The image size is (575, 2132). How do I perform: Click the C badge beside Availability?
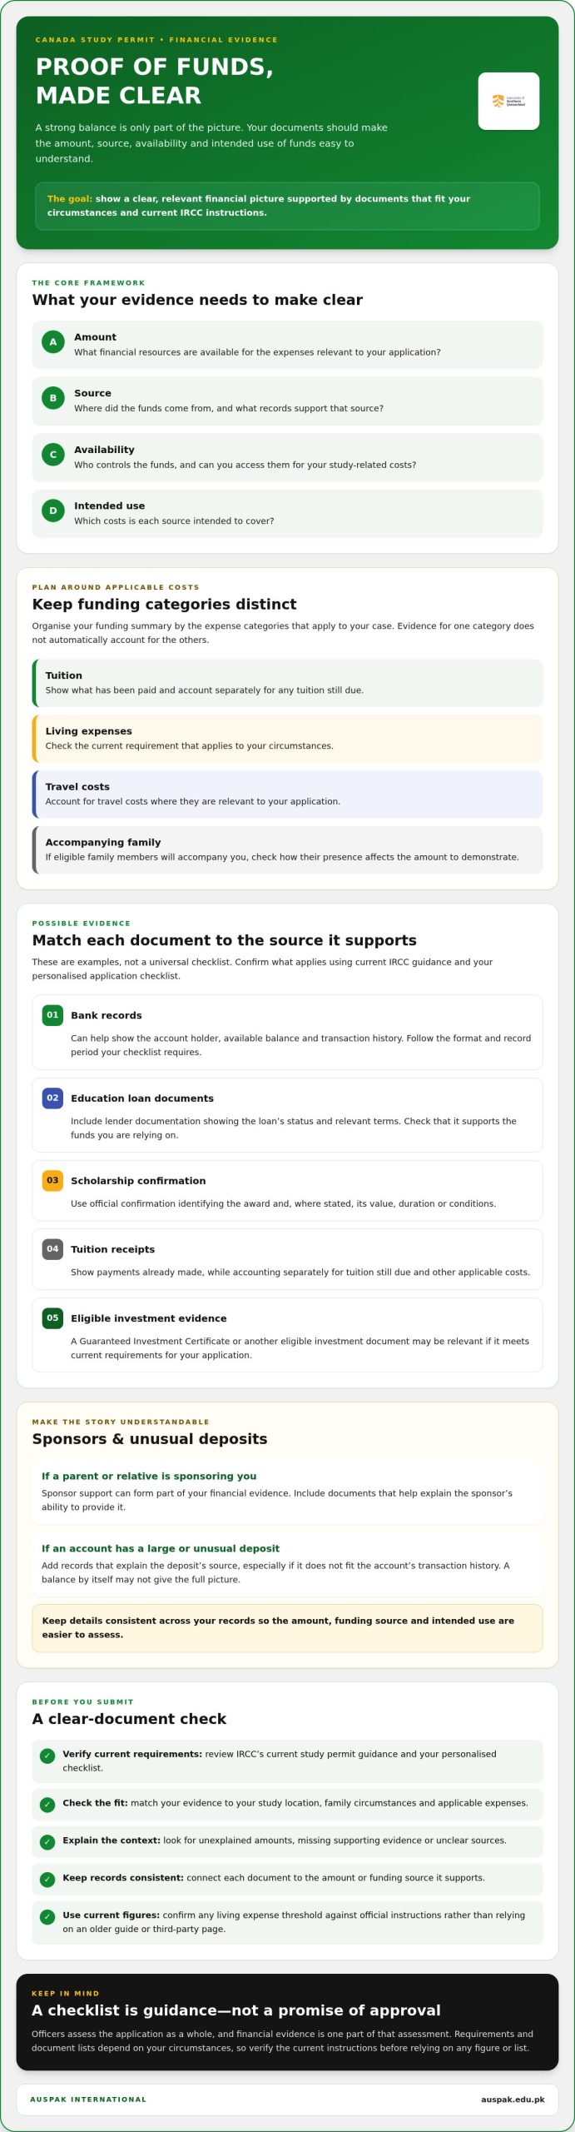(x=53, y=455)
